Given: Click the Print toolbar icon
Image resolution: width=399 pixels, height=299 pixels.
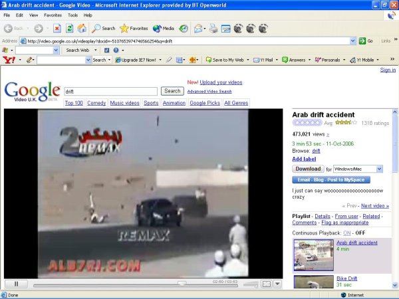Looking at the screenshot, I should point(213,29).
